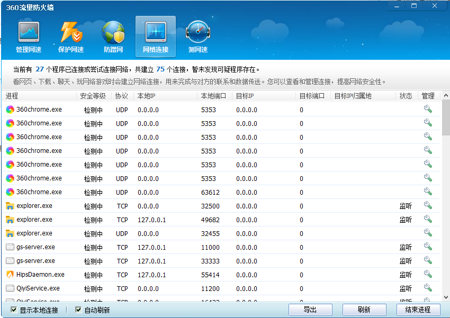The height and width of the screenshot is (318, 450).
Task: Click the 管理 column header
Action: (x=429, y=96)
